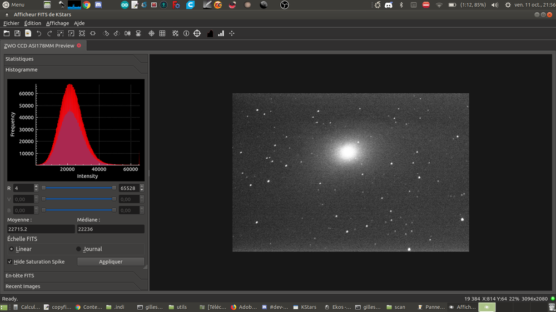
Task: Select the Journal scale radio button
Action: coord(79,249)
